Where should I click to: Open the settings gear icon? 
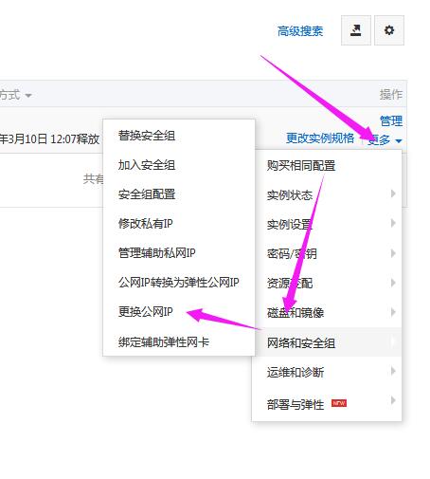(389, 30)
